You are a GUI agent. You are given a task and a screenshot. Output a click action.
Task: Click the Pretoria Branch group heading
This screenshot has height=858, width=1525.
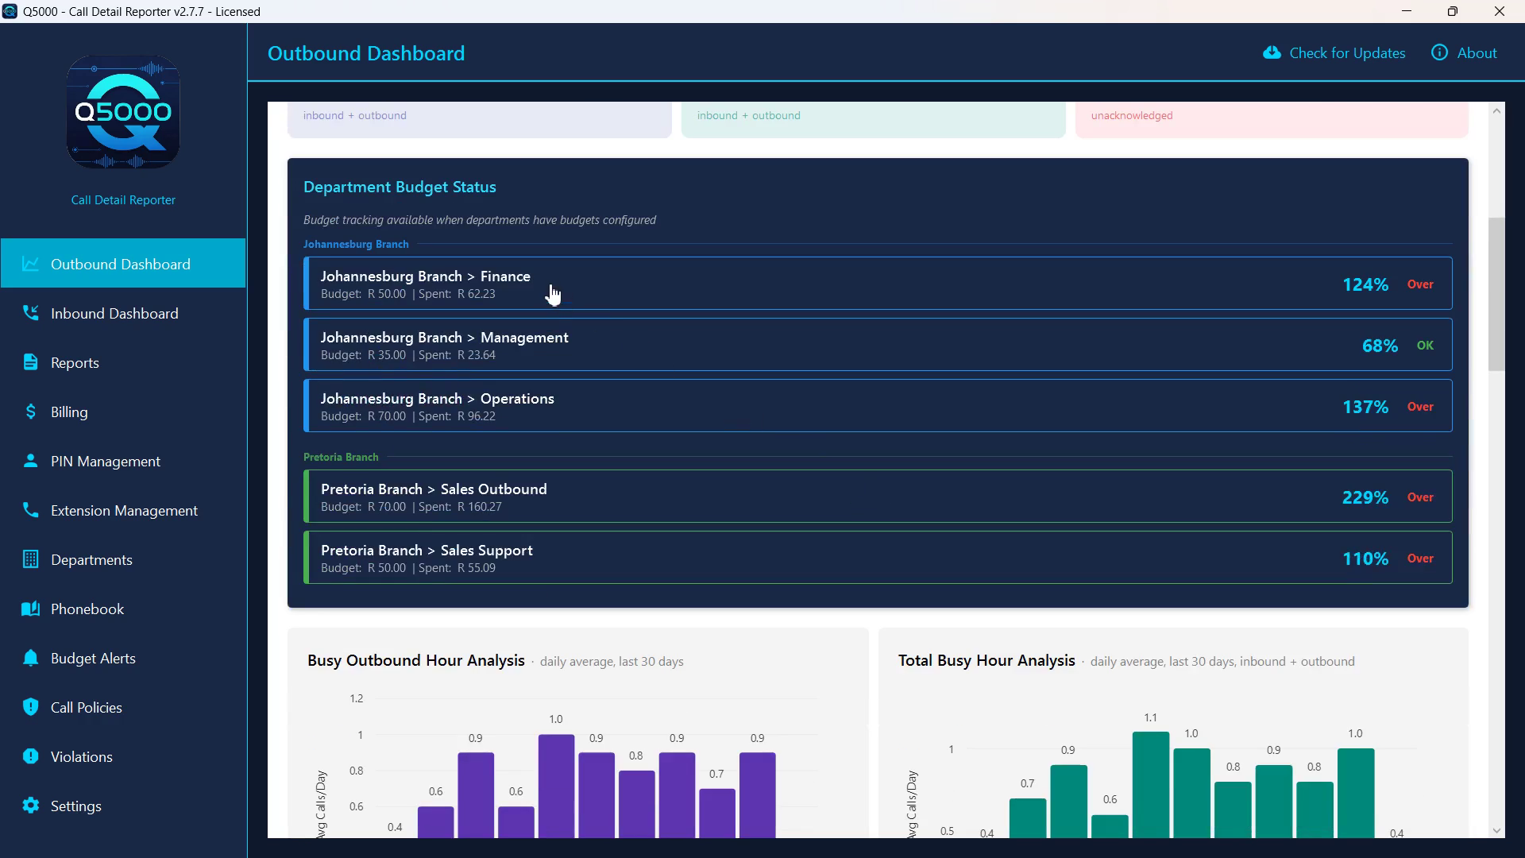tap(341, 457)
